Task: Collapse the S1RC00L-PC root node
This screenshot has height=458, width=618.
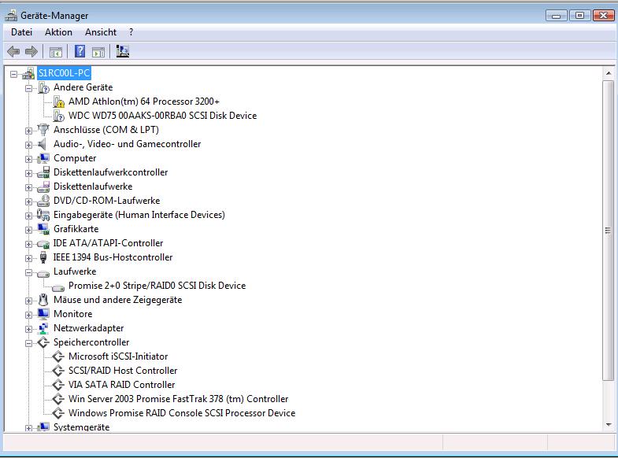Action: [14, 74]
